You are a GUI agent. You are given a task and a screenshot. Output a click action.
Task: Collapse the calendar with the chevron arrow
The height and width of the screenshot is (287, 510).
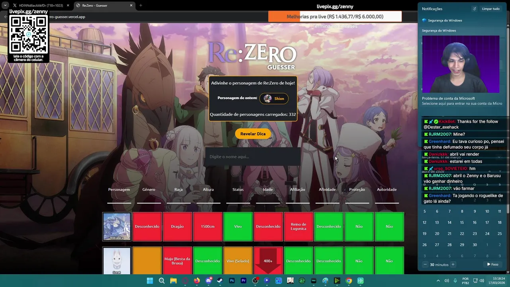click(x=499, y=157)
